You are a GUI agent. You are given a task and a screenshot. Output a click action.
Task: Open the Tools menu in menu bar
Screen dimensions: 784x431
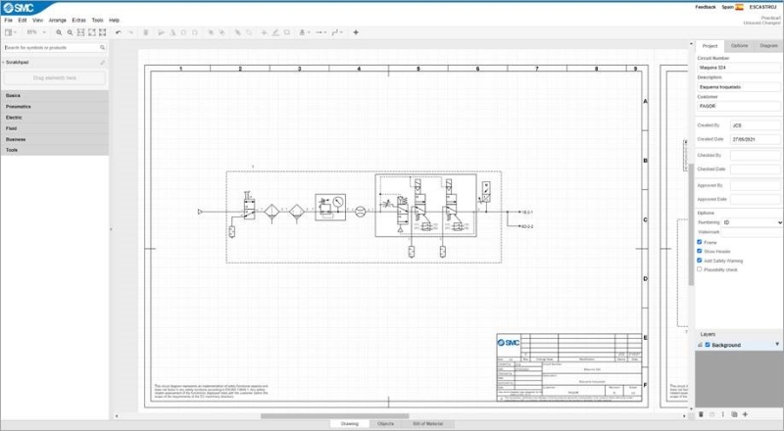point(97,21)
